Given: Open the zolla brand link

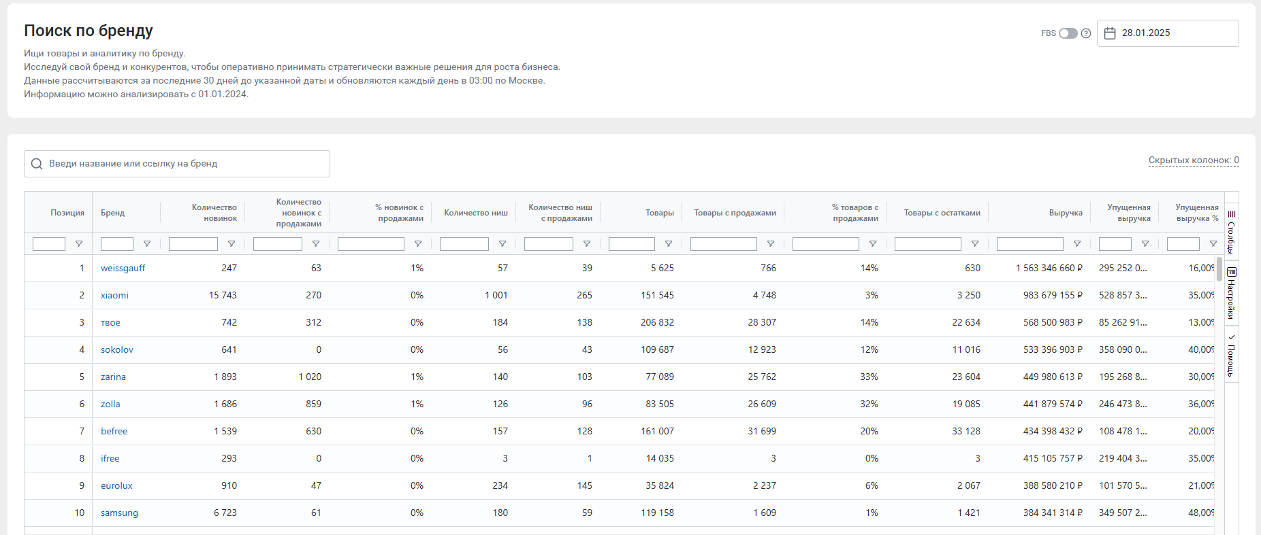Looking at the screenshot, I should (x=110, y=404).
